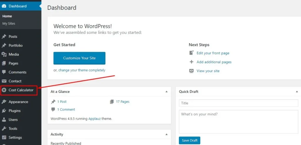Click the Appearance paintbrush icon
The image size is (301, 145).
pyautogui.click(x=4, y=102)
